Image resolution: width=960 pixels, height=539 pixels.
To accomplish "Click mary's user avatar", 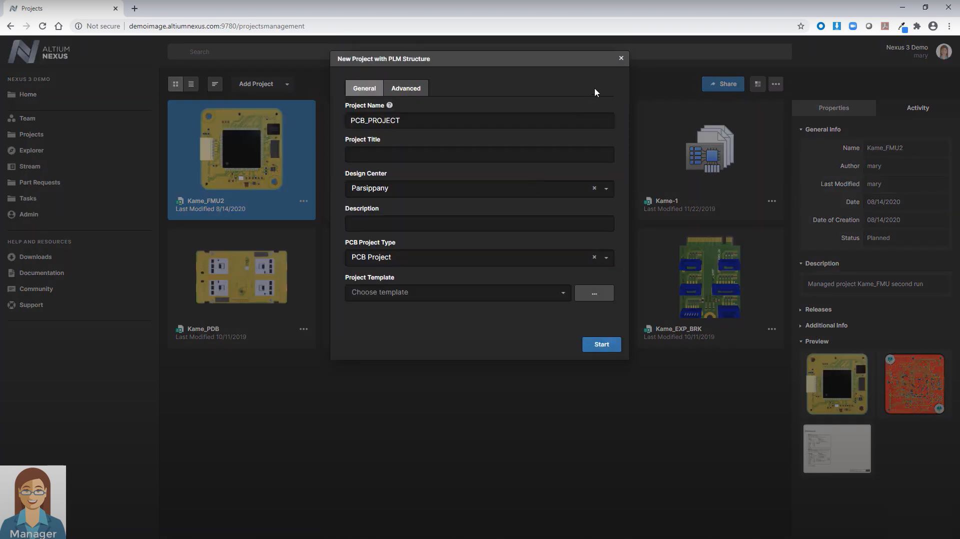I will 944,51.
